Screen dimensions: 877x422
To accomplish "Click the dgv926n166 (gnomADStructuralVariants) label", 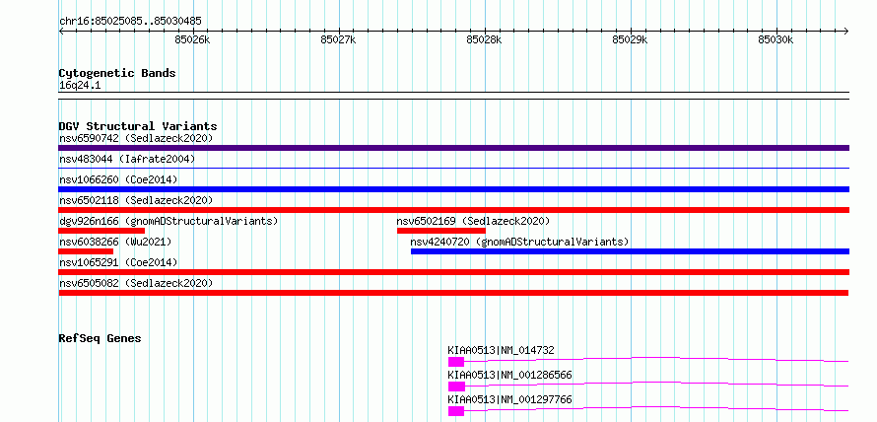I will coord(169,221).
